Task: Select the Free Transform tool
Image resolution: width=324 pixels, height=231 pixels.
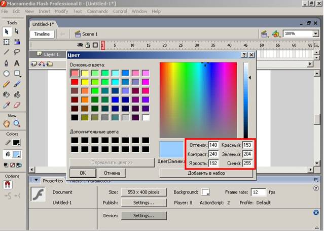Action: tap(7, 42)
